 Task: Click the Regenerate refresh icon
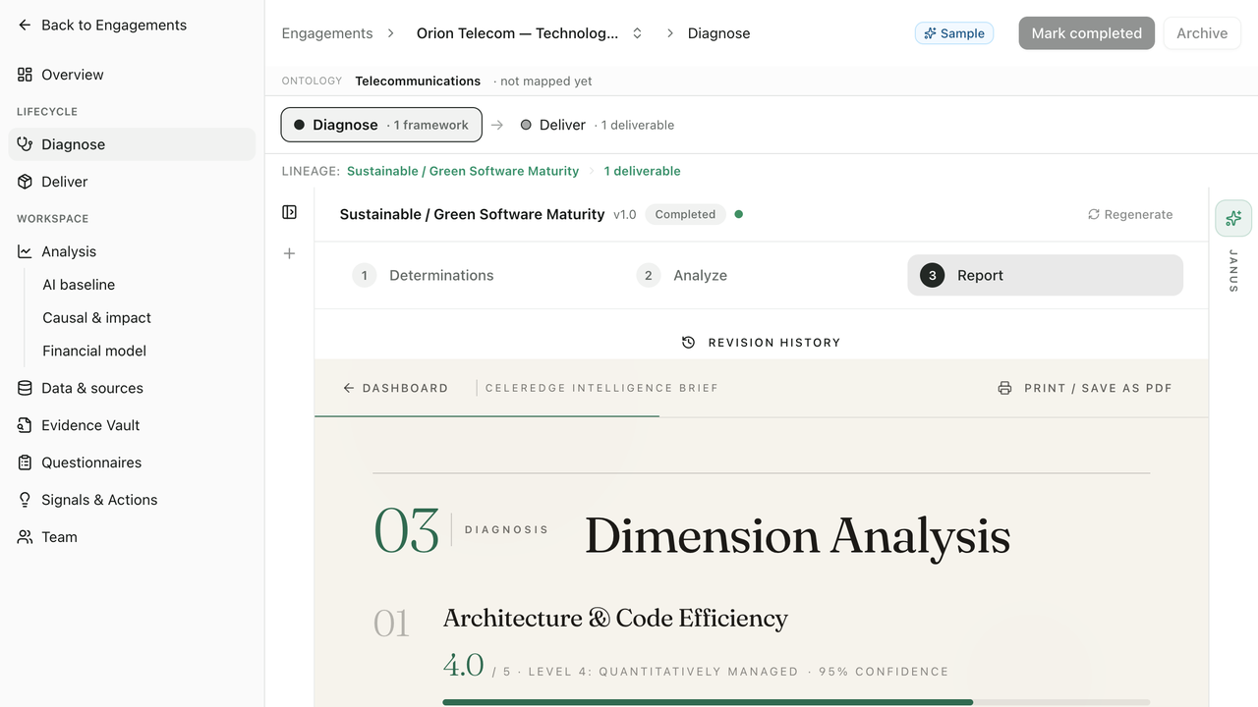coord(1093,214)
